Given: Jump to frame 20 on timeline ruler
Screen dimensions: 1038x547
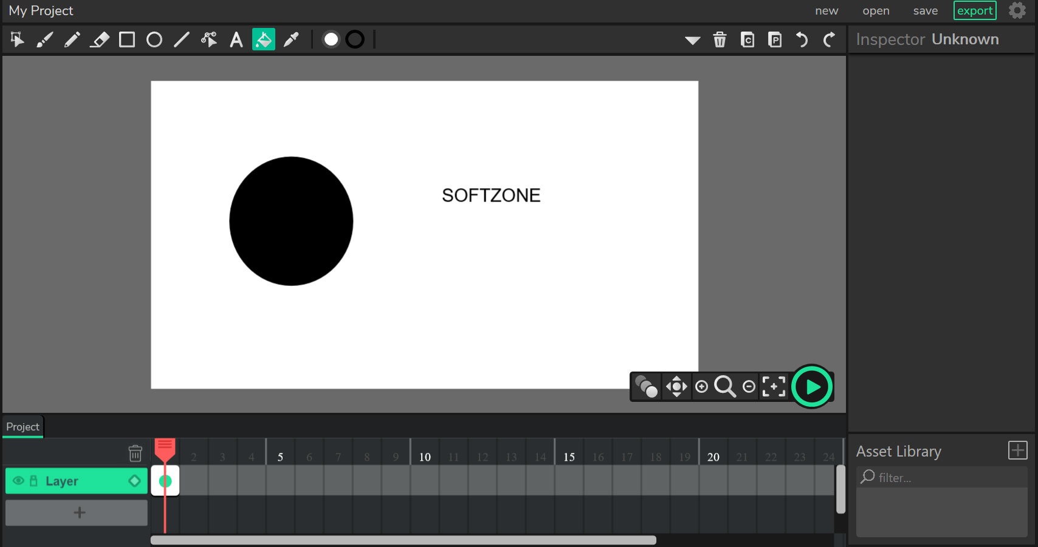Looking at the screenshot, I should 713,457.
